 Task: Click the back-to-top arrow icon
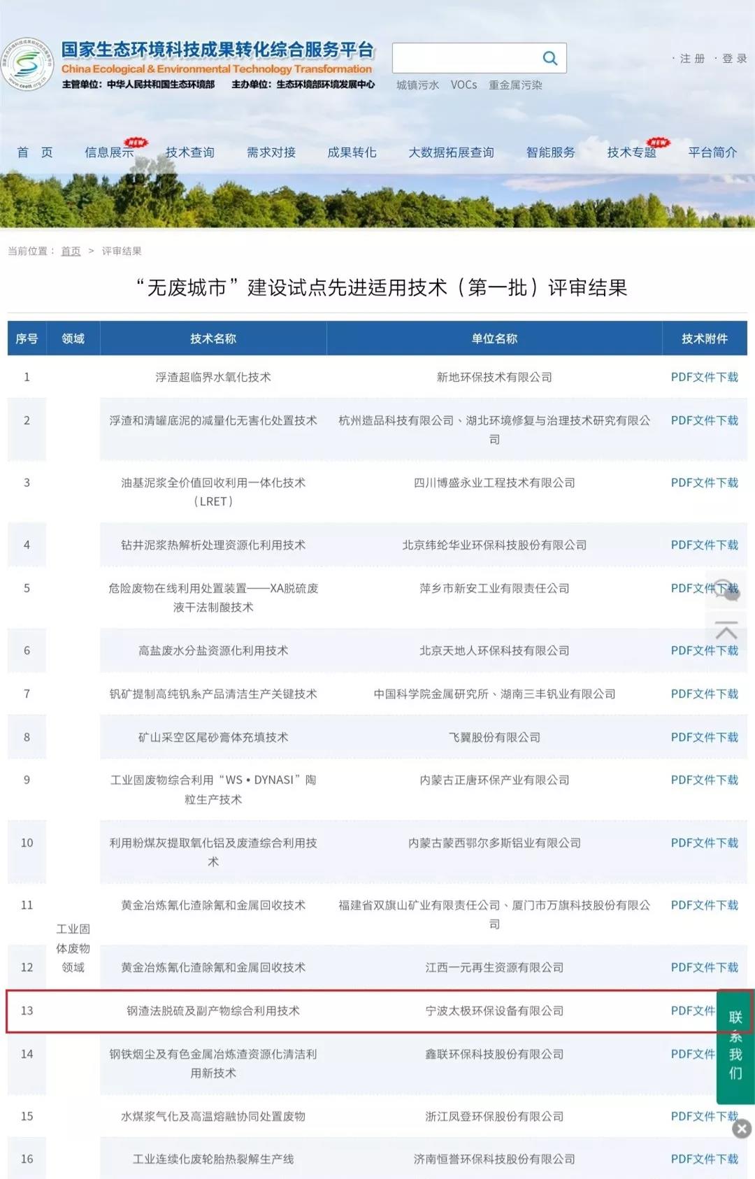[x=726, y=631]
